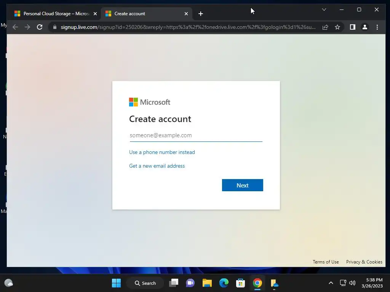Open the Terms of Use link
The height and width of the screenshot is (292, 390).
pos(326,262)
